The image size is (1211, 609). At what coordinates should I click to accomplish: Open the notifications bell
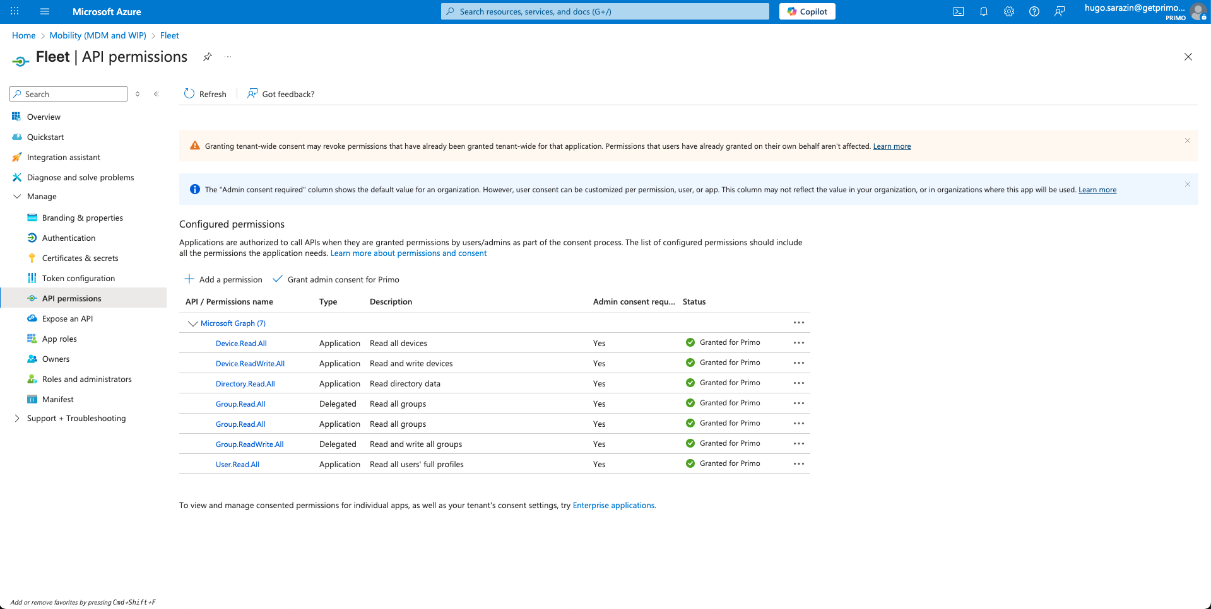983,11
